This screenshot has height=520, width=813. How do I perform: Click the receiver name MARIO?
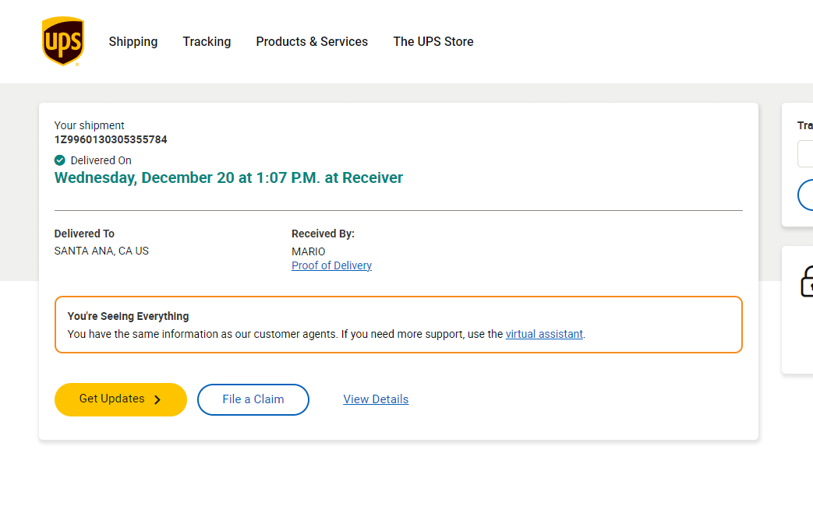click(x=309, y=251)
